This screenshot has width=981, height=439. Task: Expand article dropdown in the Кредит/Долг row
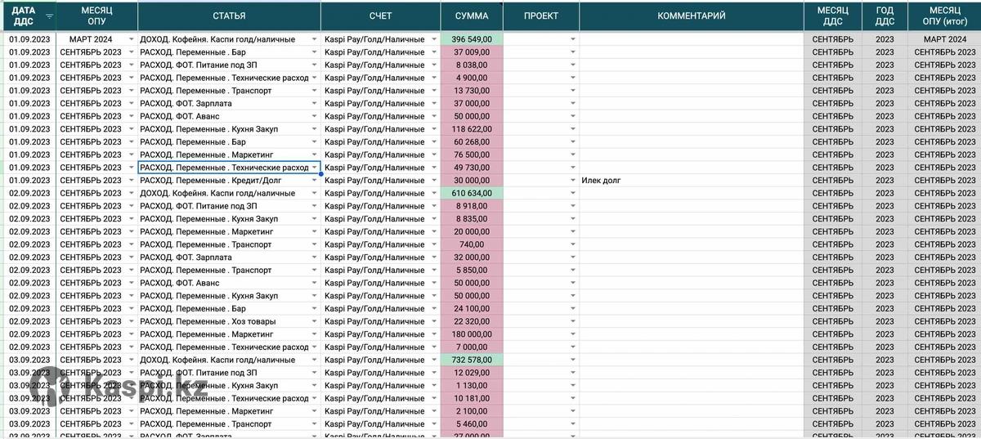[314, 181]
